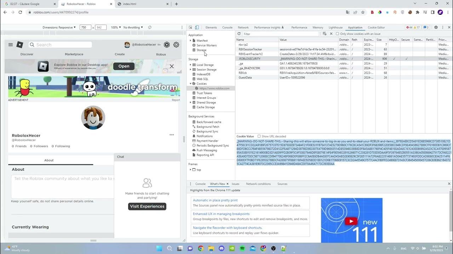Toggle the inspect element picker icon

click(x=190, y=28)
